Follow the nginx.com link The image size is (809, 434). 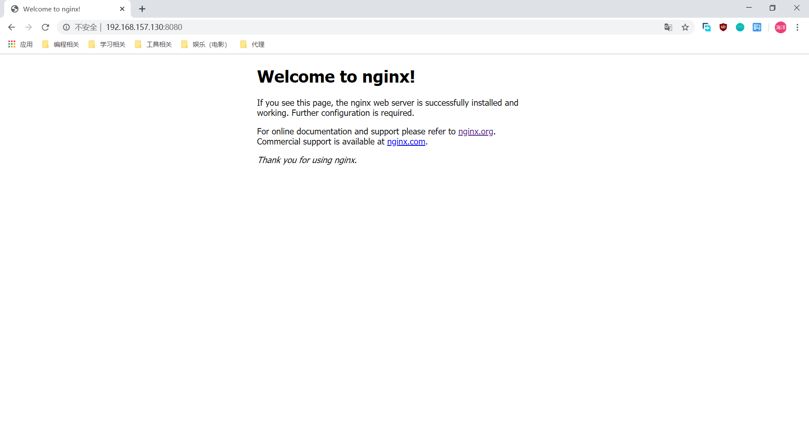coord(406,142)
